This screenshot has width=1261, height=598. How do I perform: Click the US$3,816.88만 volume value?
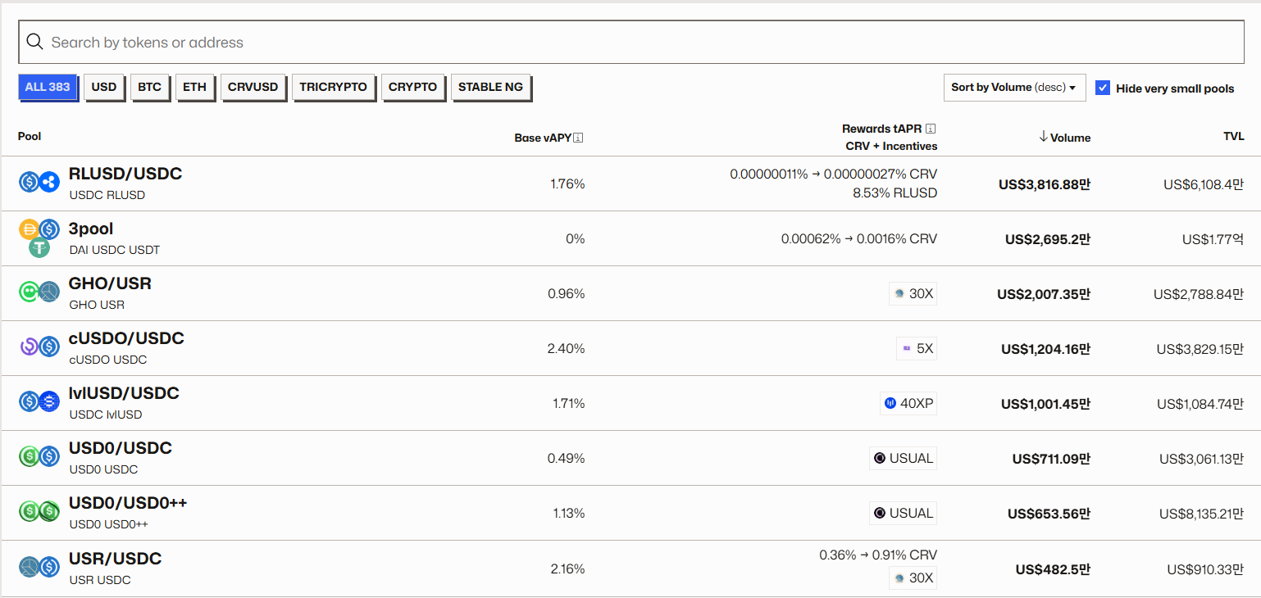click(x=1045, y=184)
